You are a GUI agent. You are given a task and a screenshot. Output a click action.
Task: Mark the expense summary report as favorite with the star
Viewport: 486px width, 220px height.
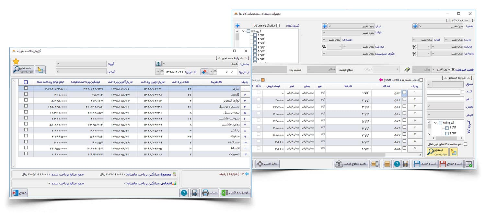[x=16, y=61]
